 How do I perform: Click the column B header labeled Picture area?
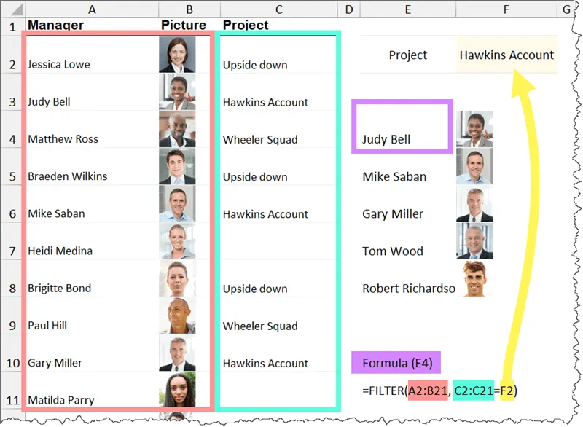pos(189,9)
